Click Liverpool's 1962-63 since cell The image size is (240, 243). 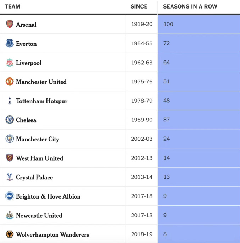point(142,63)
